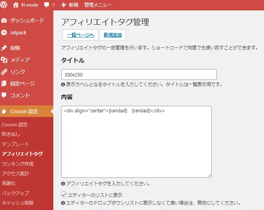
Task: Click the 固定ページ page icon
Action: point(4,83)
